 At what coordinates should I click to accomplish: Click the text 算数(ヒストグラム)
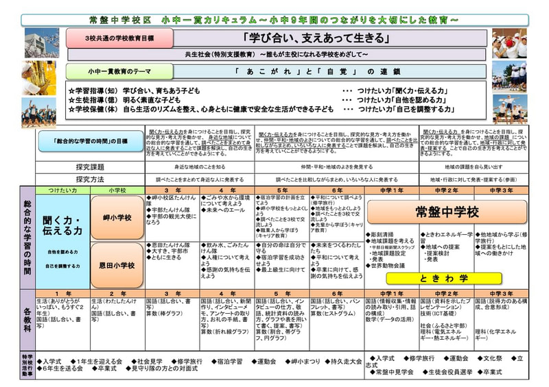pos(333,313)
